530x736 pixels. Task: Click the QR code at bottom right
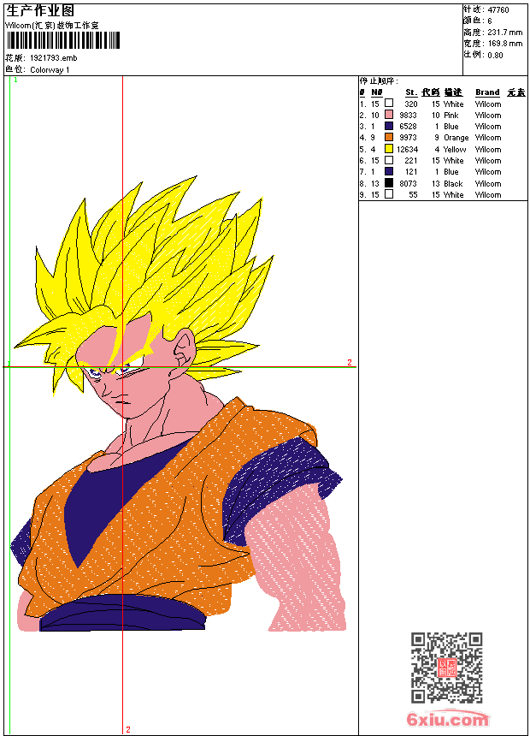(446, 668)
